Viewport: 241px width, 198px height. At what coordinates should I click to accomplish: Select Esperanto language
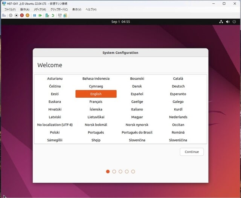pos(178,94)
